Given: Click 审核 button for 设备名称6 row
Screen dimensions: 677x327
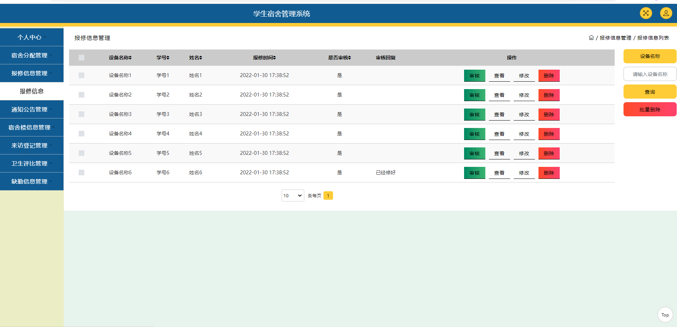Looking at the screenshot, I should coord(474,173).
